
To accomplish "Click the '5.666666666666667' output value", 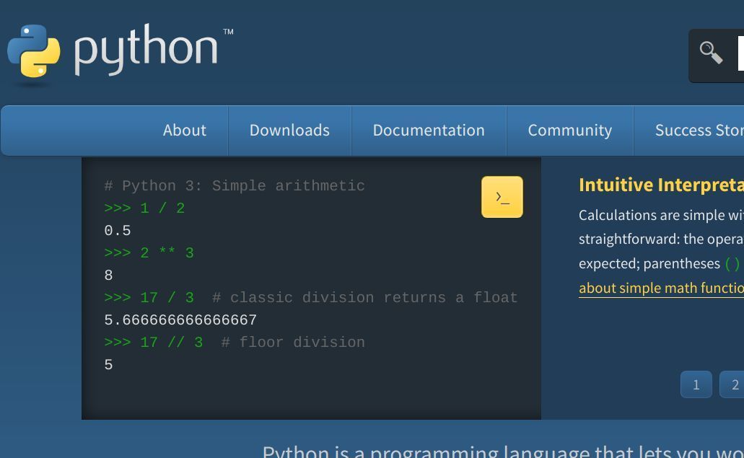I will (x=180, y=320).
